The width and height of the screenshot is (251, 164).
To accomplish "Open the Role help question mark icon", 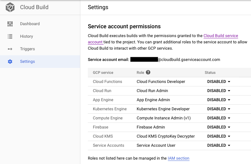I will tap(148, 73).
